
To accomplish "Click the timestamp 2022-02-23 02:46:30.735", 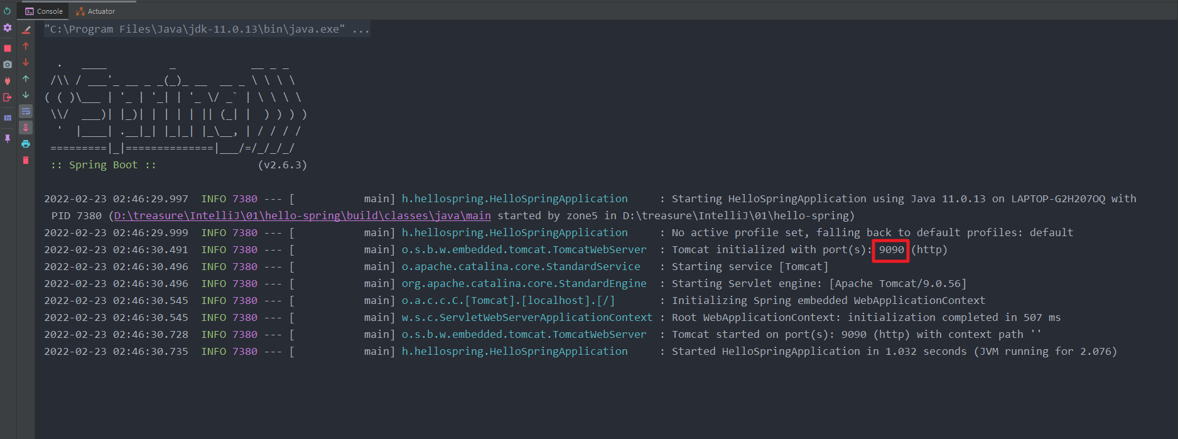I will pos(116,351).
